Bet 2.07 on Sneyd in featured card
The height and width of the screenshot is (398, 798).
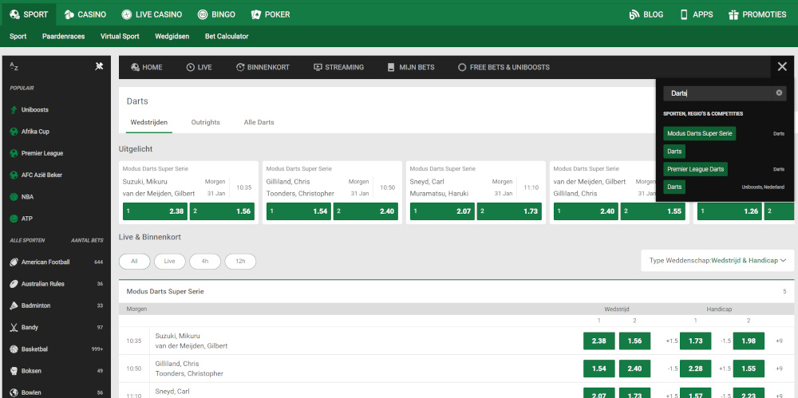[442, 211]
